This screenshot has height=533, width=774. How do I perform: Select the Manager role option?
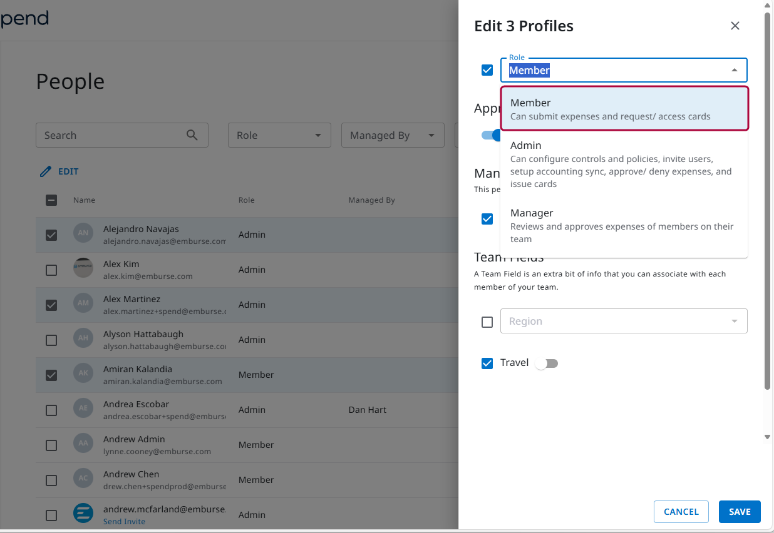(624, 225)
